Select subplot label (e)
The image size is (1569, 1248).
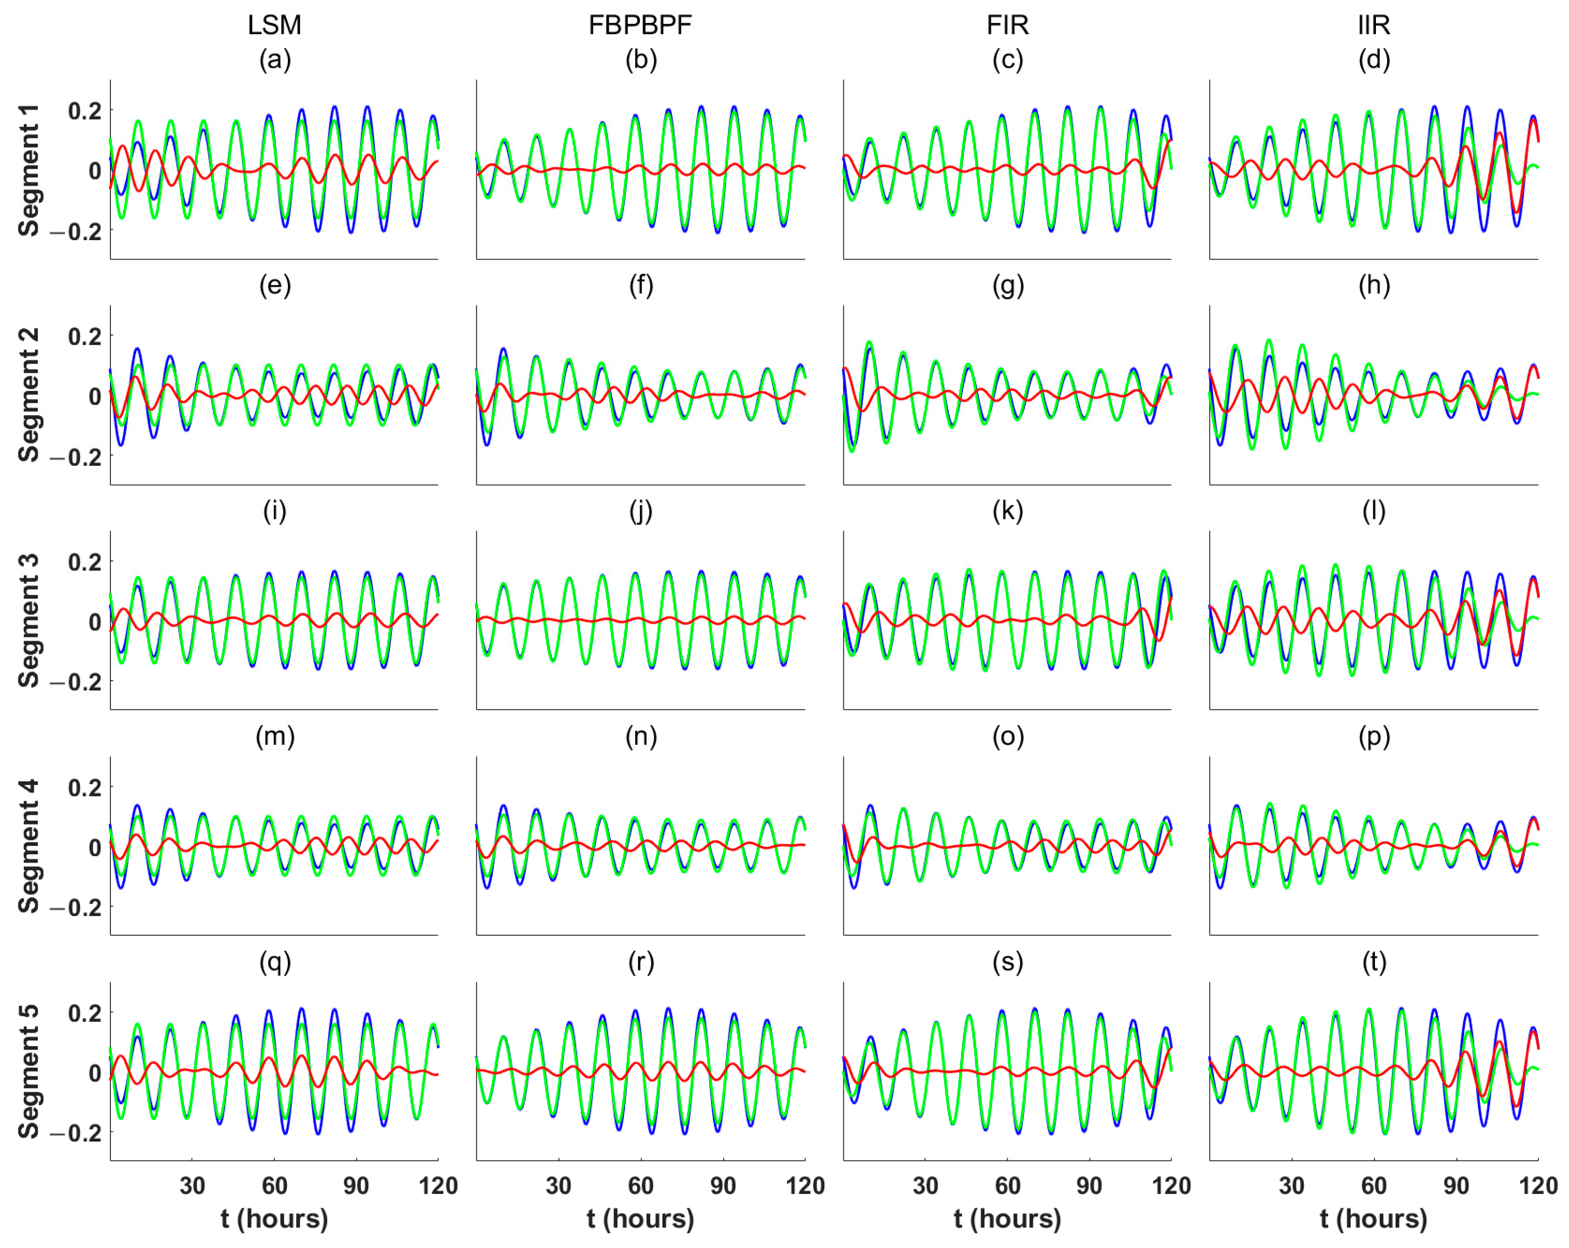275,285
